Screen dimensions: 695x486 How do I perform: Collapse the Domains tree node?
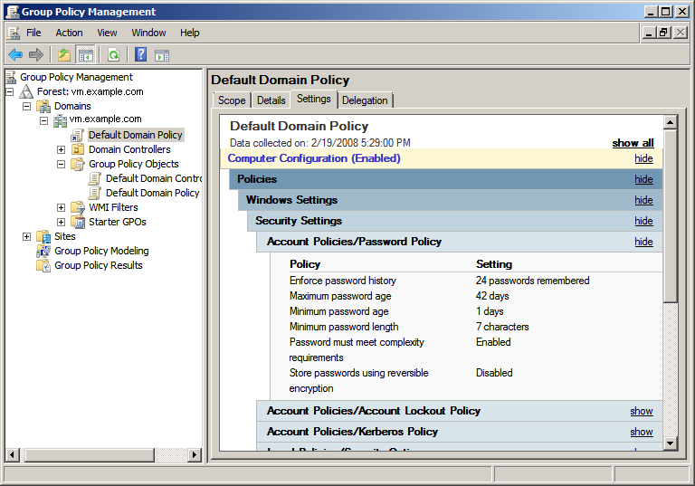(26, 107)
